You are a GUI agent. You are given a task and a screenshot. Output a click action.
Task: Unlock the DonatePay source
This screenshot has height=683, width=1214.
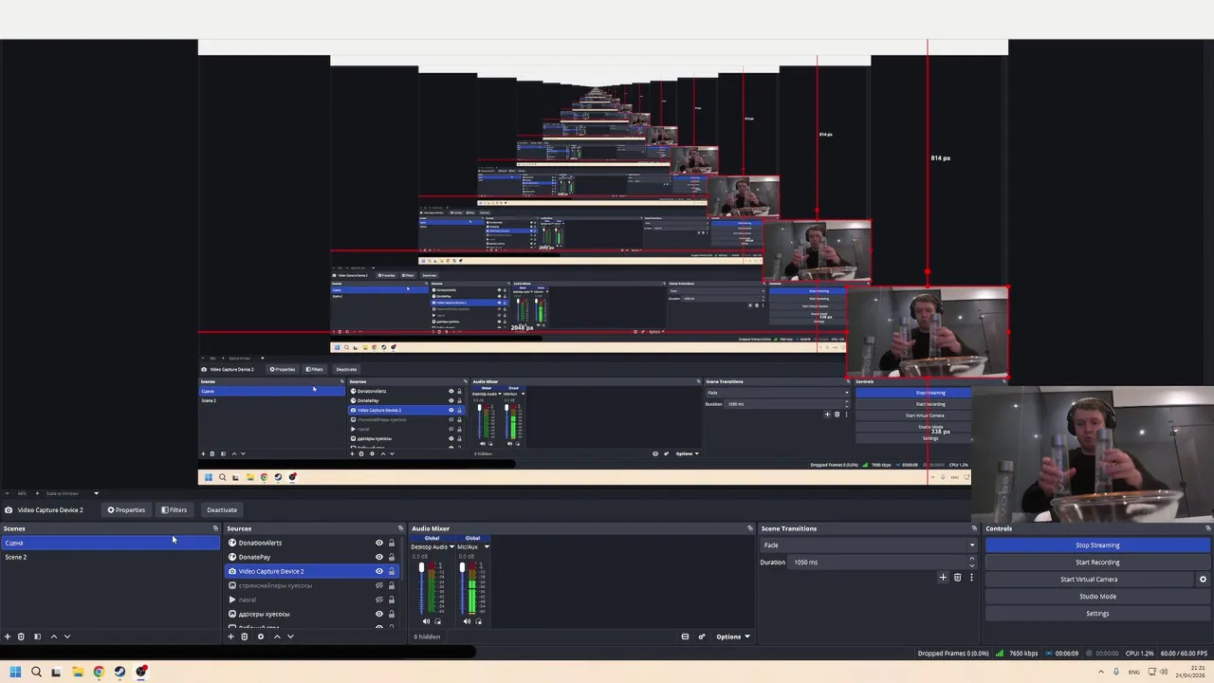(392, 557)
